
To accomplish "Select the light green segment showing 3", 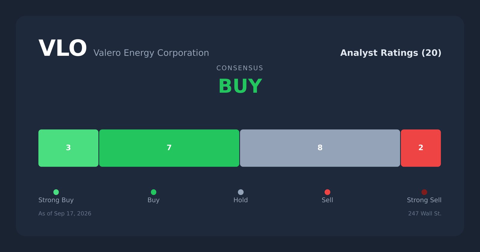I will [68, 148].
